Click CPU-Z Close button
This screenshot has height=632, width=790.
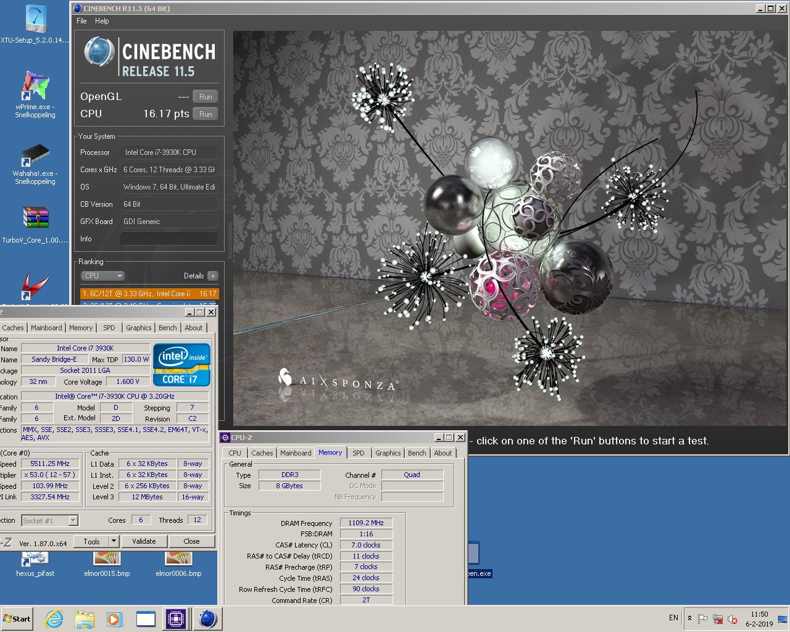pyautogui.click(x=191, y=541)
